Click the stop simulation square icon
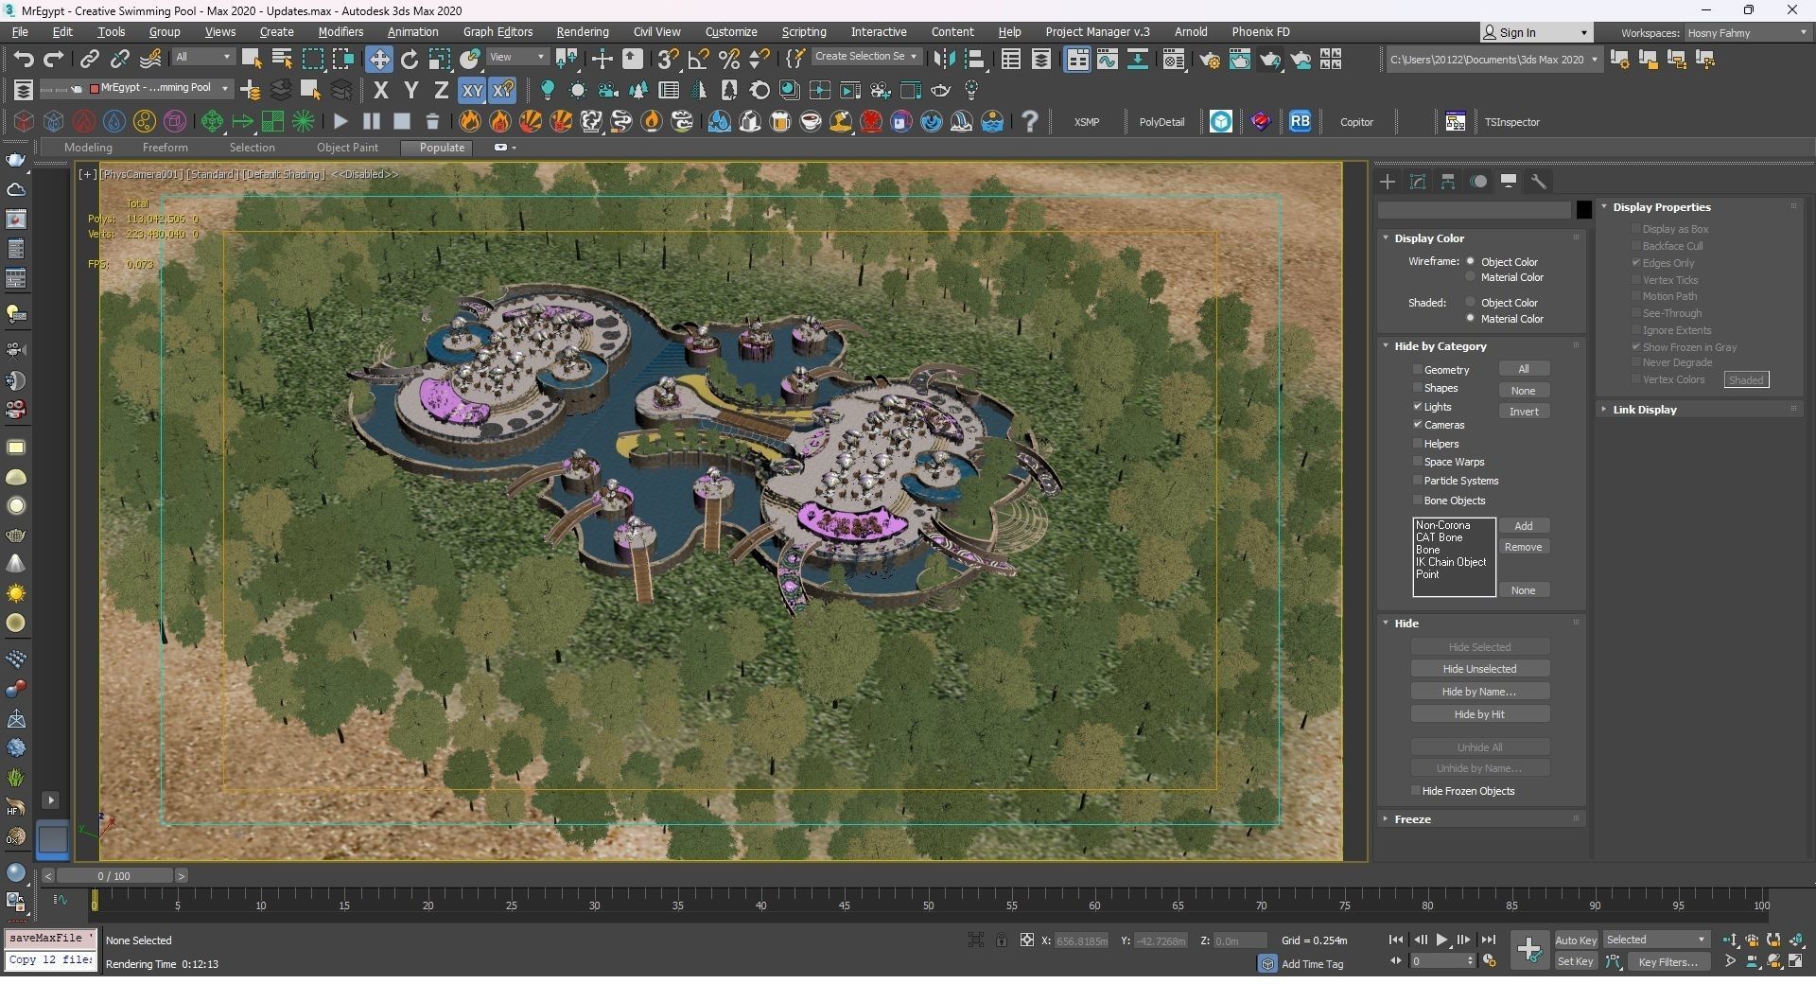The width and height of the screenshot is (1816, 984). click(x=402, y=121)
